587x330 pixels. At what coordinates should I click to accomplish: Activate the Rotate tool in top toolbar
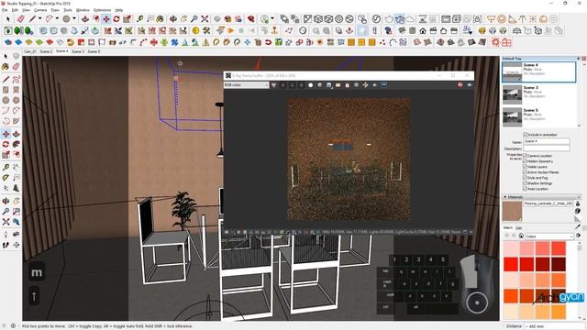coord(116,18)
